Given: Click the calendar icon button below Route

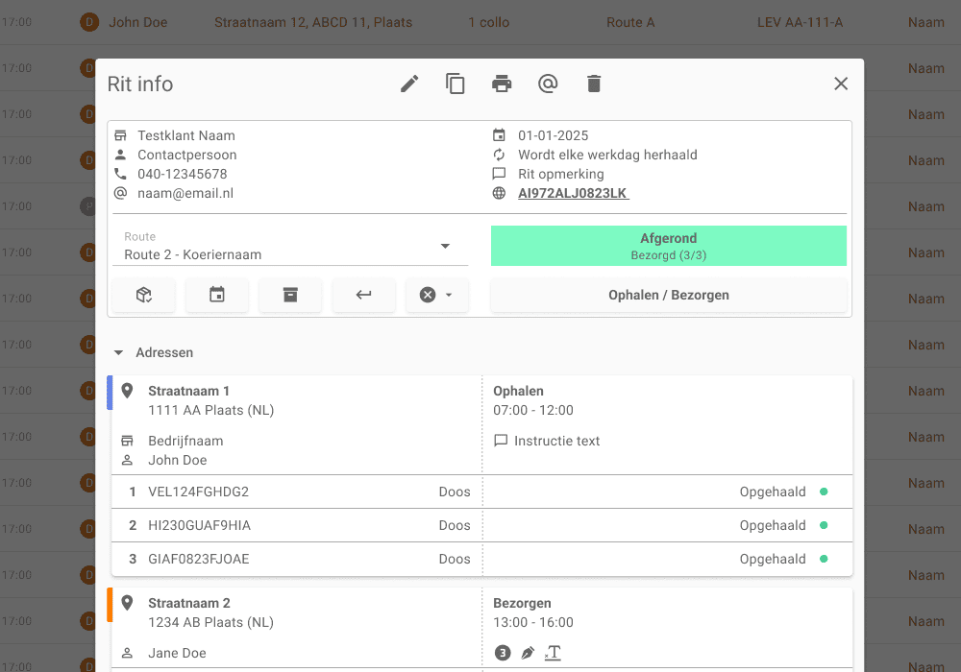Looking at the screenshot, I should click(217, 295).
